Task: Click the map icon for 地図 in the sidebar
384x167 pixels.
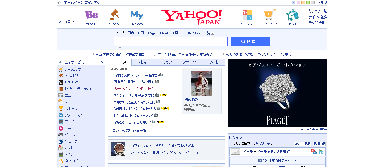Action: pos(61,148)
